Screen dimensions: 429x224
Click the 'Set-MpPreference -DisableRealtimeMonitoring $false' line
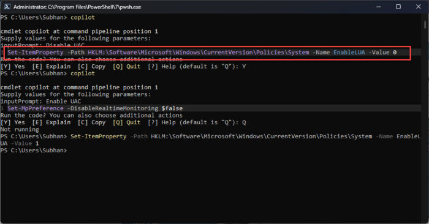click(95, 108)
